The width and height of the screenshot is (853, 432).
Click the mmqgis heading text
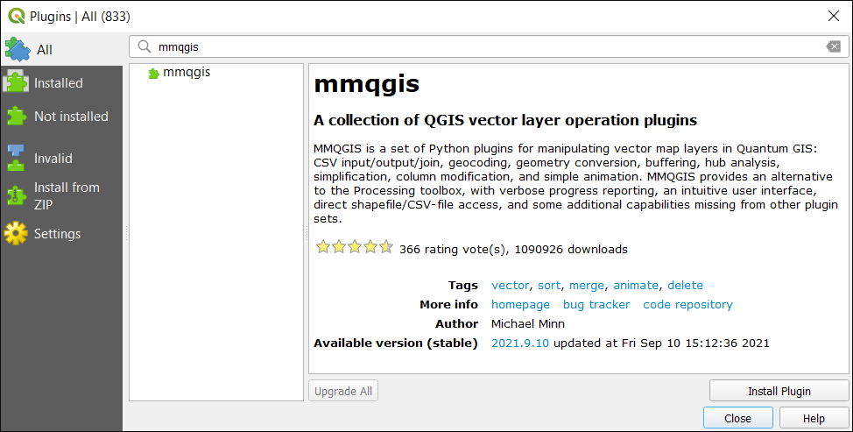tap(367, 84)
